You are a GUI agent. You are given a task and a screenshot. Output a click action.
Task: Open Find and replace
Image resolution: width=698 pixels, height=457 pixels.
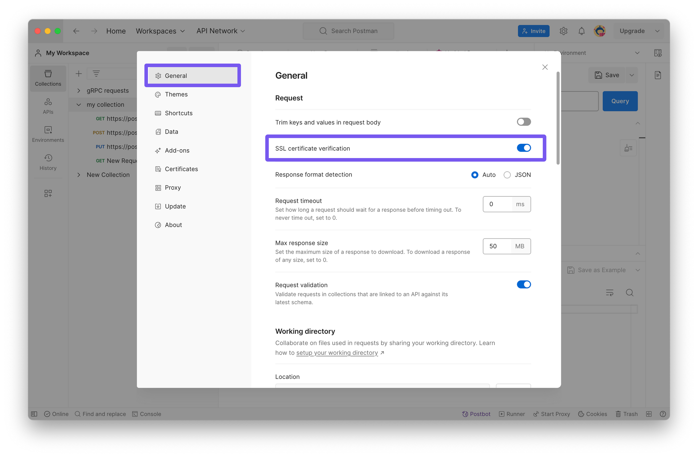pos(100,414)
